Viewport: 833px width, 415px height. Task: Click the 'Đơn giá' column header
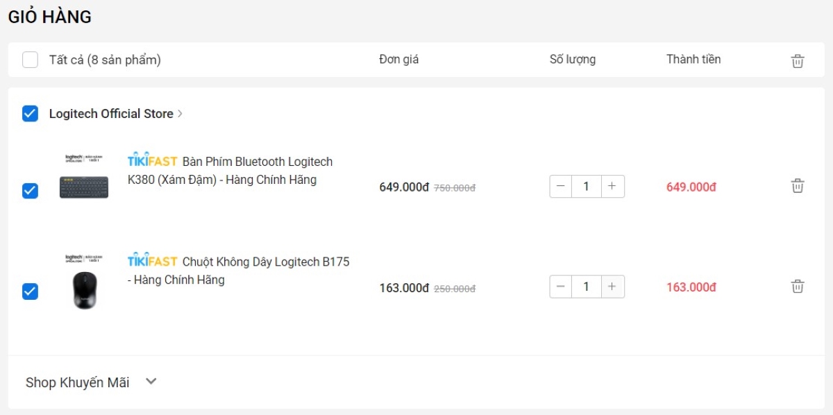(x=399, y=60)
